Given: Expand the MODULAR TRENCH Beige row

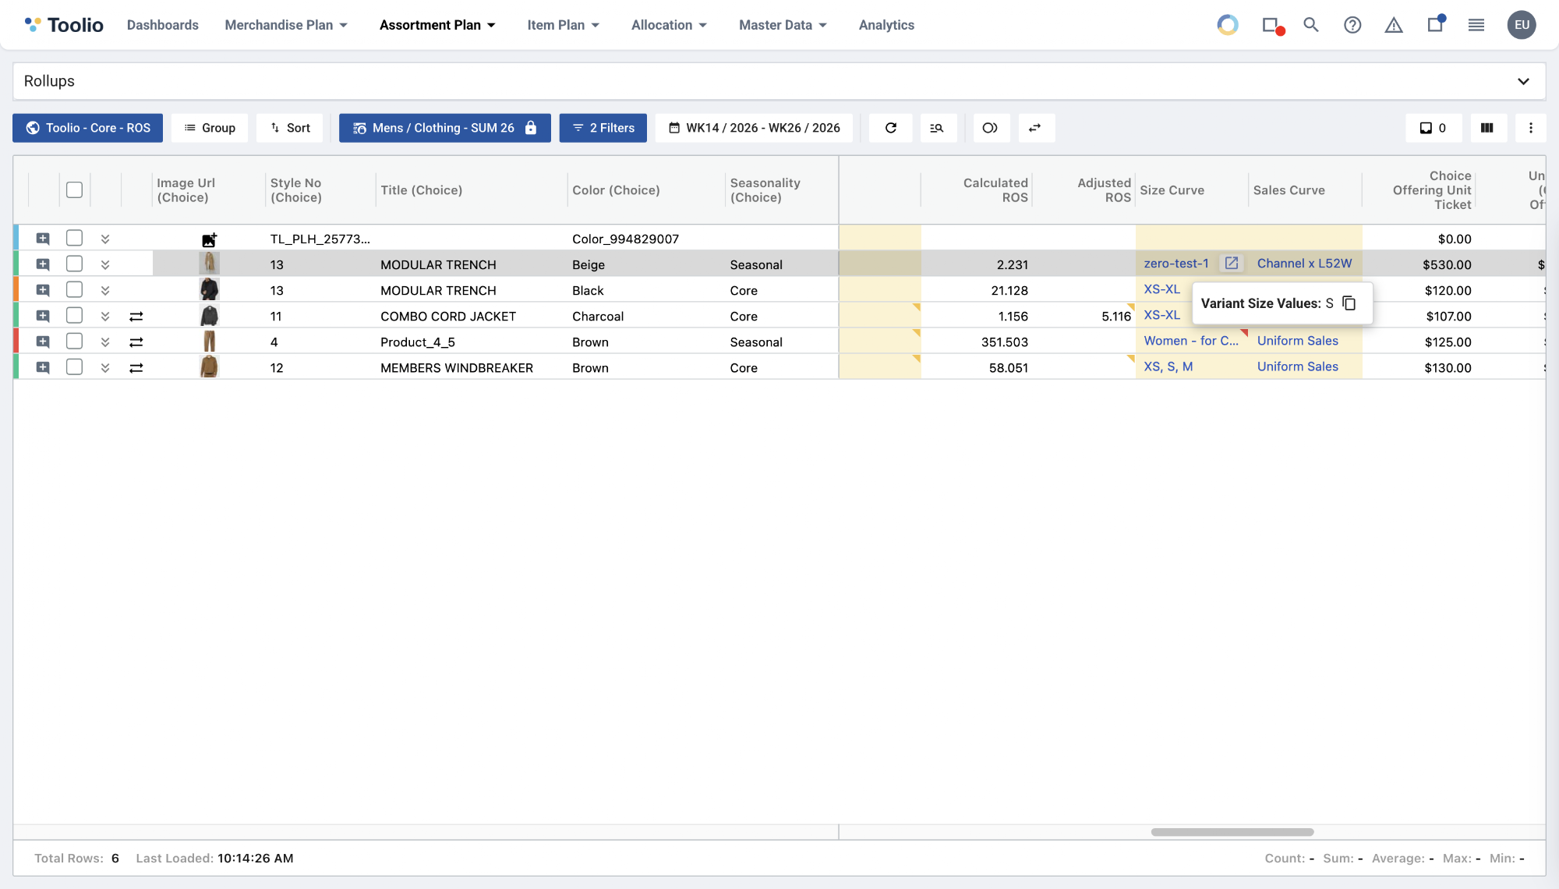Looking at the screenshot, I should (x=105, y=264).
